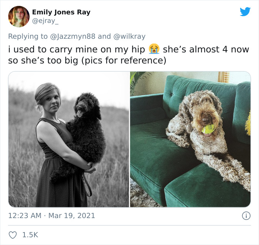Click the crying face emoji in the tweet
The image size is (259, 245).
154,49
